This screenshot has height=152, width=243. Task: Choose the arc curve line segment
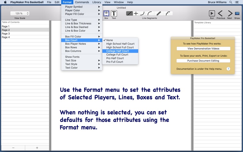(x=150, y=13)
